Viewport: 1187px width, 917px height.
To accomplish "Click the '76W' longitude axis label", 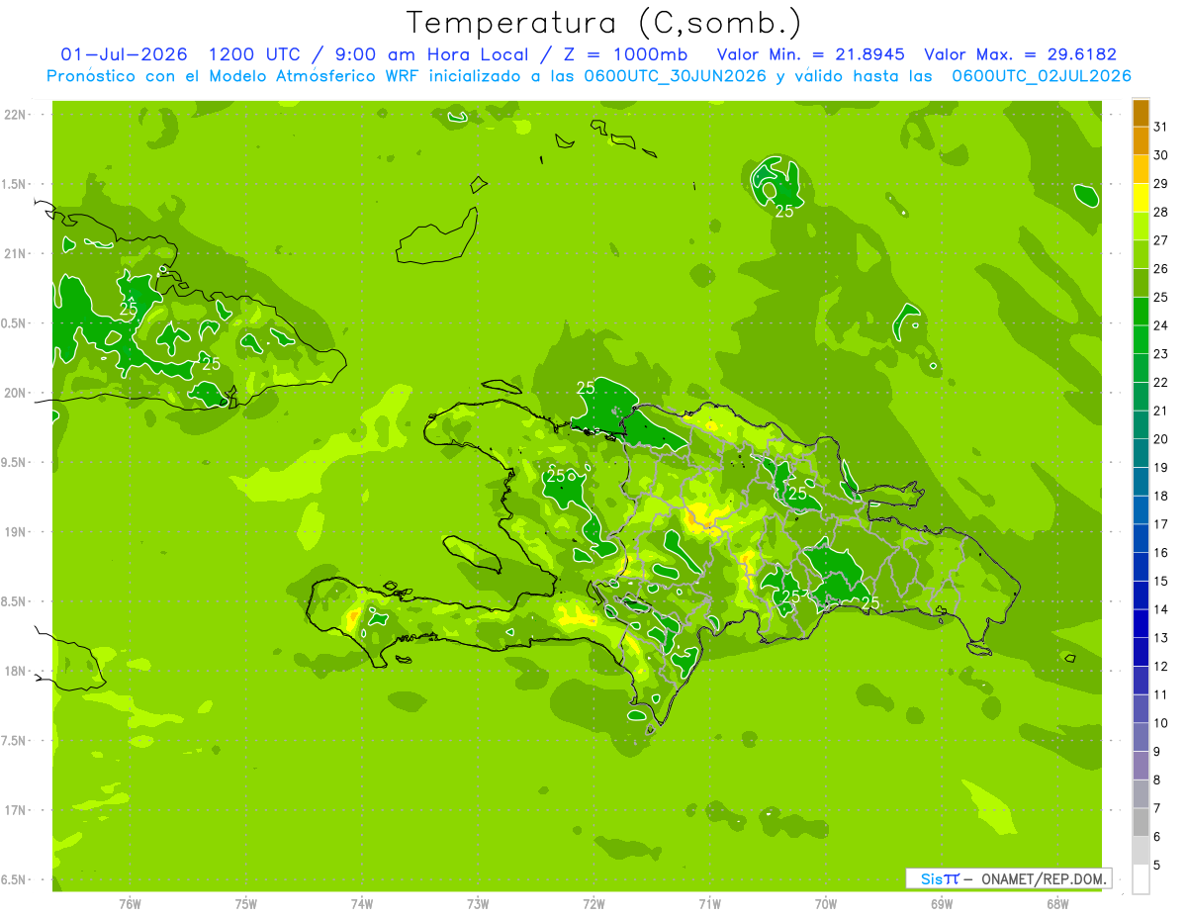I will (130, 904).
